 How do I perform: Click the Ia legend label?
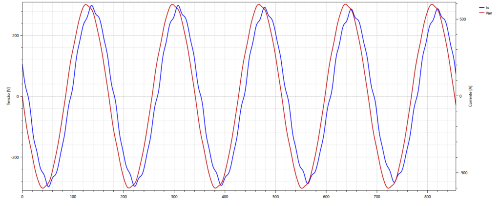487,8
